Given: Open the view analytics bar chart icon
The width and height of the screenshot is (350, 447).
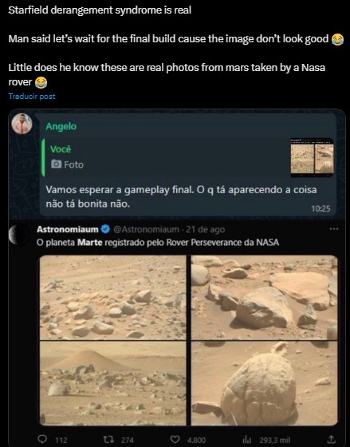Looking at the screenshot, I should [x=246, y=440].
